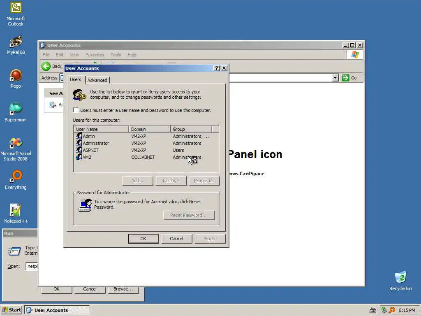
Task: Click the Add... button
Action: point(137,181)
